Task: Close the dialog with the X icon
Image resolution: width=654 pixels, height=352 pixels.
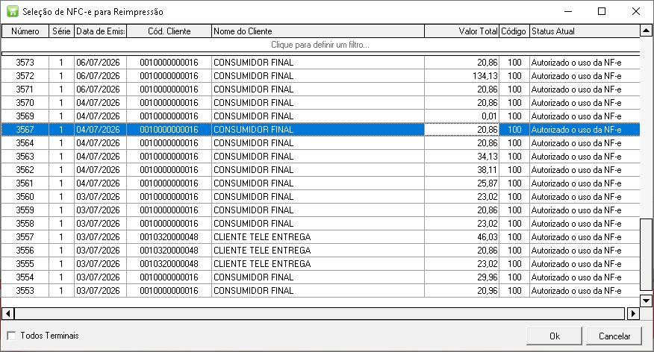Action: point(635,11)
